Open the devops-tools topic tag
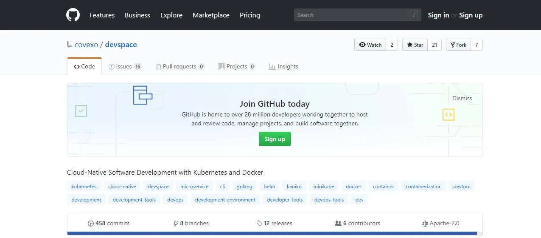The height and width of the screenshot is (238, 541). click(x=329, y=199)
